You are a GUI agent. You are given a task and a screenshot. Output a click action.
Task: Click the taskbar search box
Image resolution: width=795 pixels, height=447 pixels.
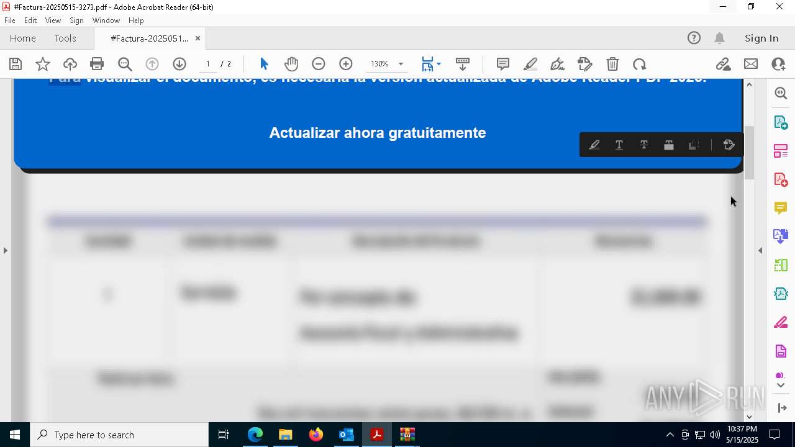click(119, 435)
